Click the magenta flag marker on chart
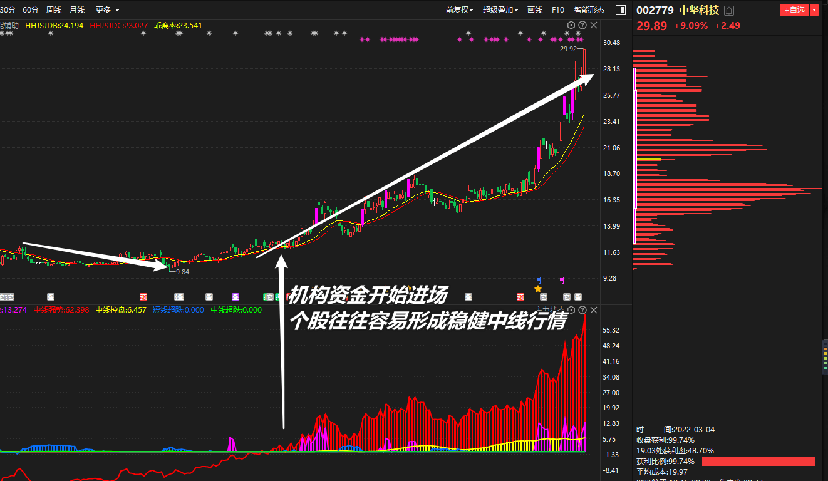This screenshot has height=481, width=828. point(562,280)
